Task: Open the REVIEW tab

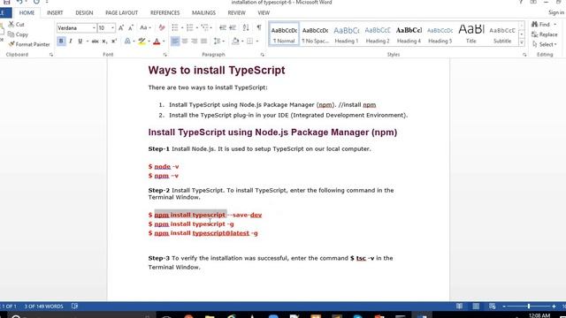Action: tap(236, 12)
